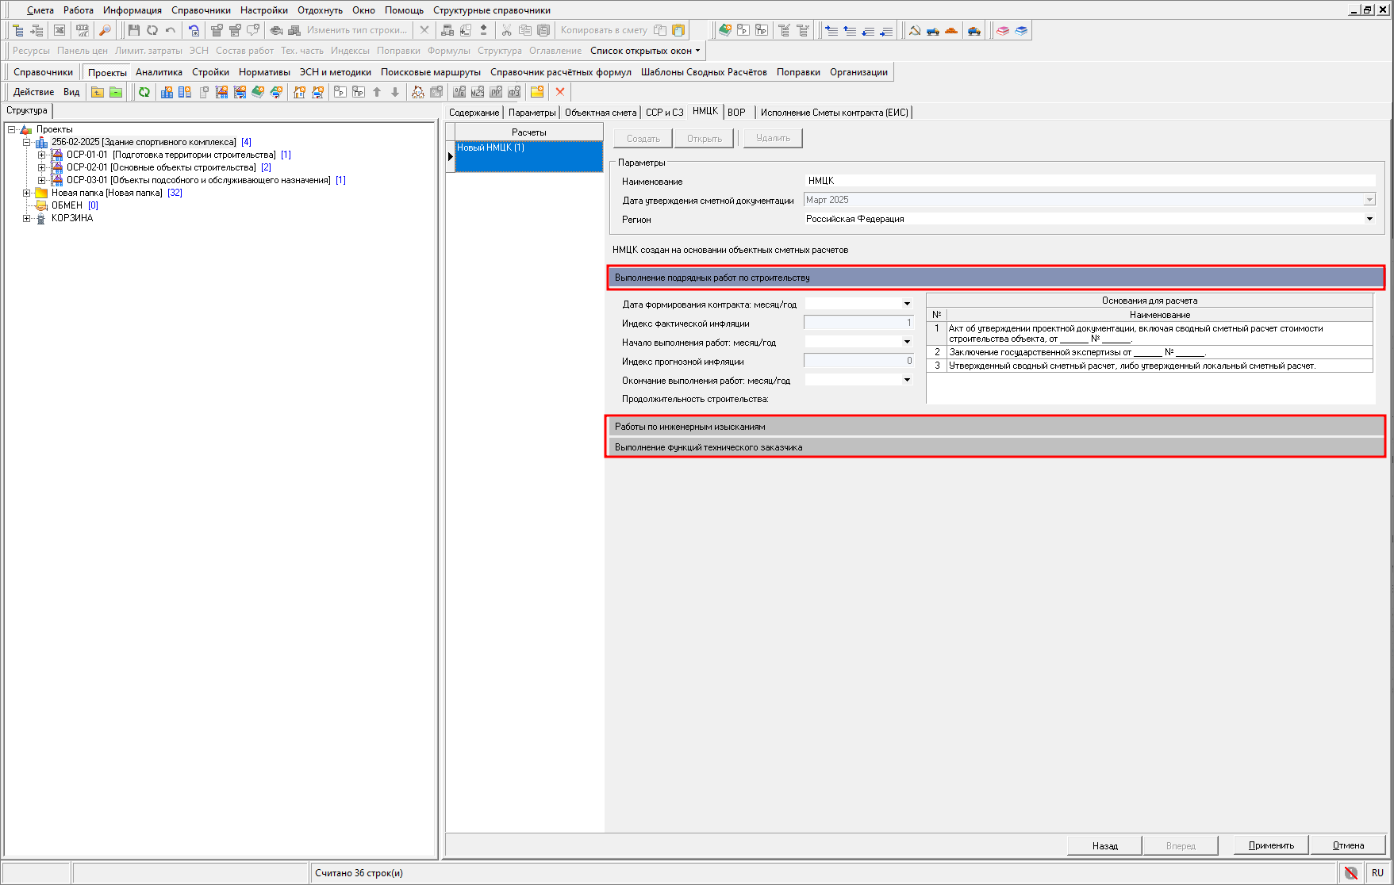Open the Список открытых окон dropdown
1394x885 pixels.
pyautogui.click(x=645, y=51)
